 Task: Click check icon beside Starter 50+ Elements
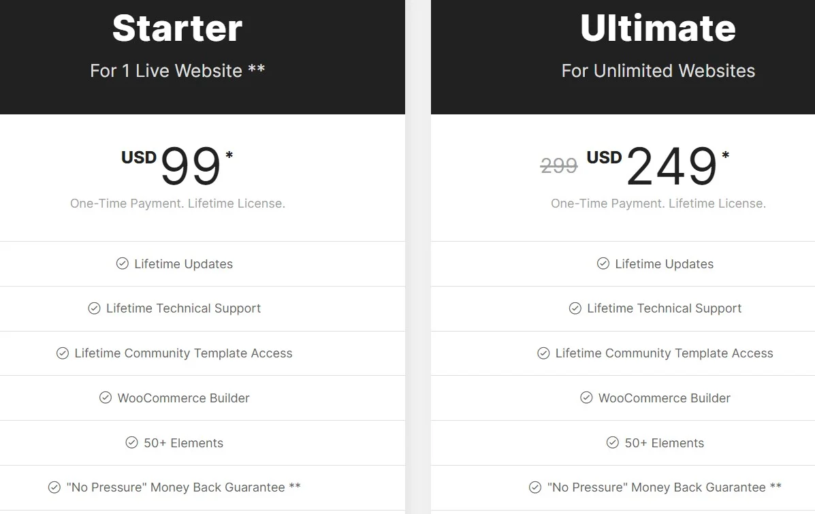point(131,443)
